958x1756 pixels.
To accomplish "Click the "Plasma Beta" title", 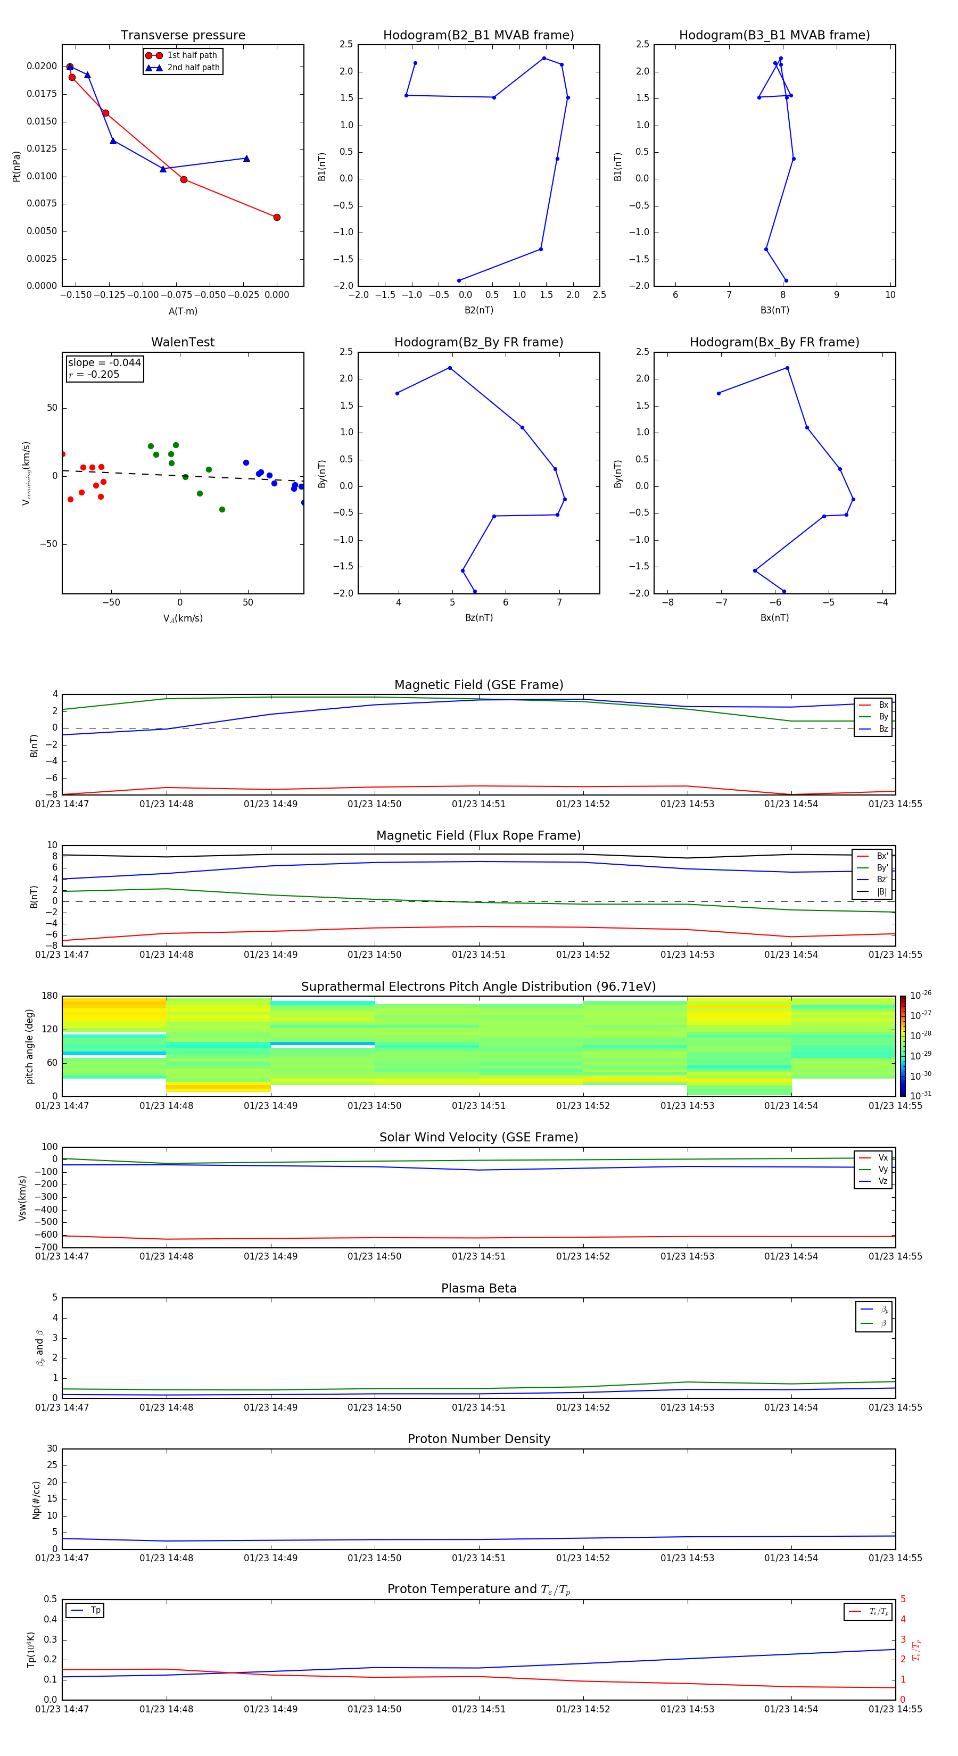I will pos(478,1288).
